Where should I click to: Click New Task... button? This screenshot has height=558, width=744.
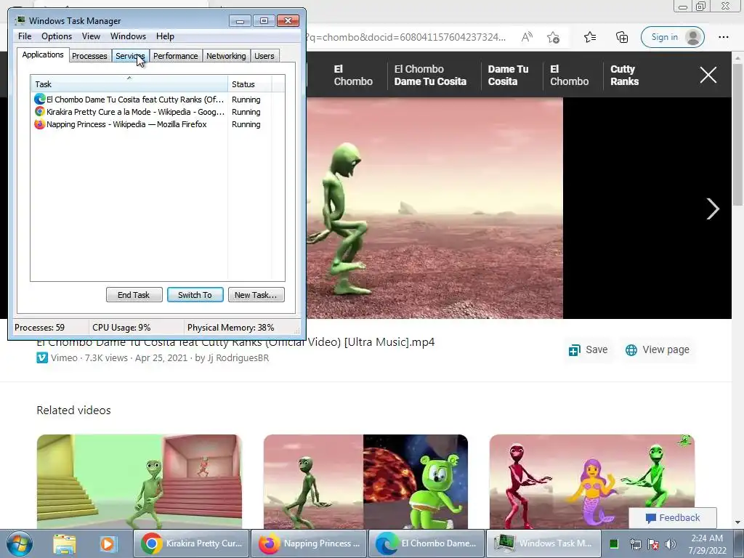256,295
